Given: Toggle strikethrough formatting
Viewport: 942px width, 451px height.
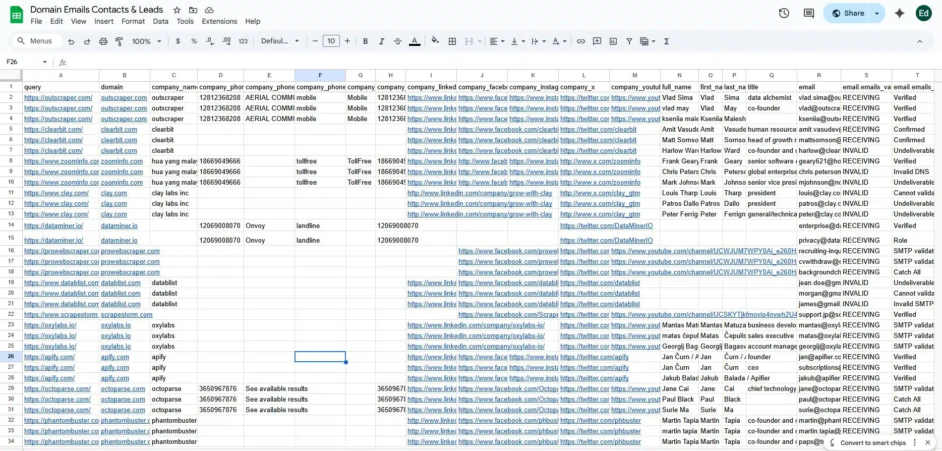Looking at the screenshot, I should (x=398, y=41).
